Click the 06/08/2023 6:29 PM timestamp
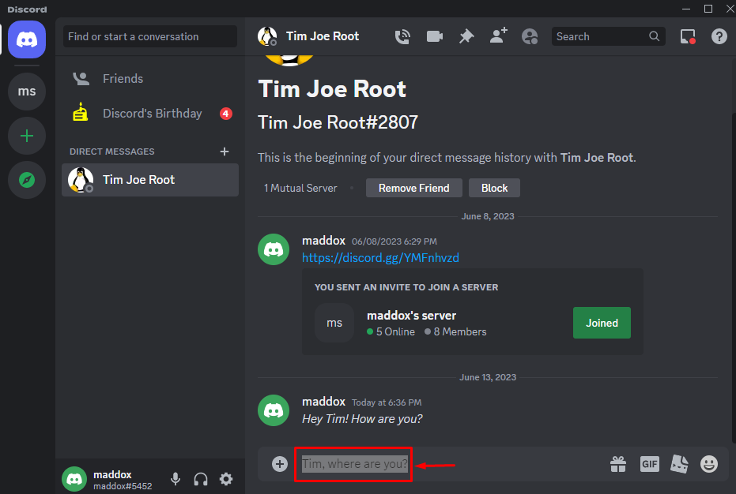 pos(394,241)
